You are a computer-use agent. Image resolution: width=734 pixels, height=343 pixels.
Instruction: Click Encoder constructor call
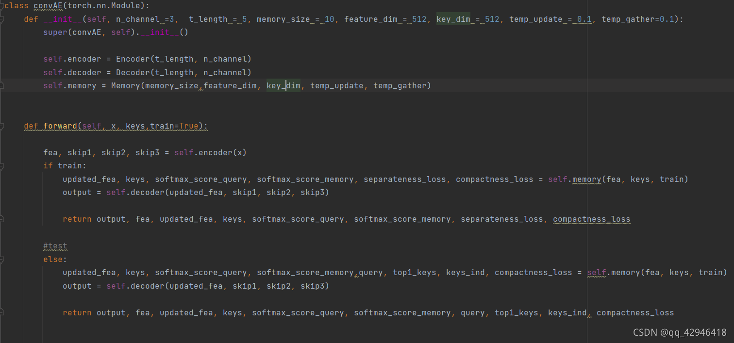pos(183,59)
